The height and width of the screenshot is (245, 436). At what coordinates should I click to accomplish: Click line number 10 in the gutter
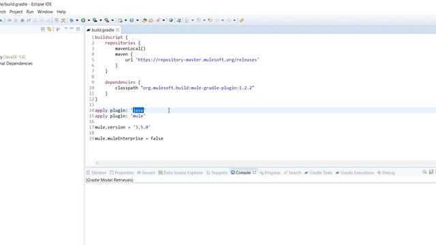coord(92,88)
